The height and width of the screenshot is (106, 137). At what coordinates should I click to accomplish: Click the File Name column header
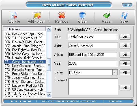pyautogui.click(x=25, y=29)
